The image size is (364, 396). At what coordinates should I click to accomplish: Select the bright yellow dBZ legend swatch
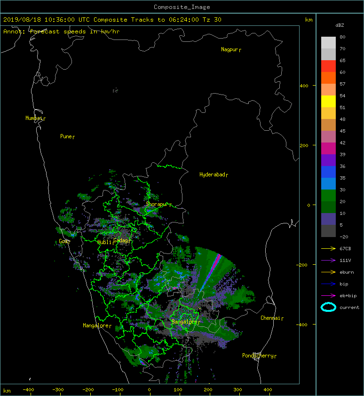point(328,102)
